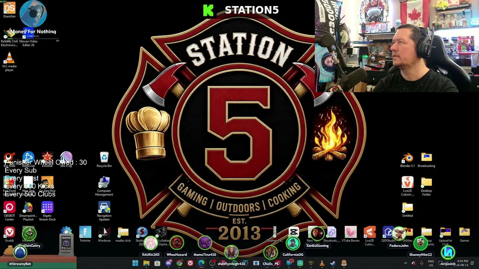The width and height of the screenshot is (479, 269).
Task: Launch the Vivaldi desktop shortcut
Action: [9, 235]
